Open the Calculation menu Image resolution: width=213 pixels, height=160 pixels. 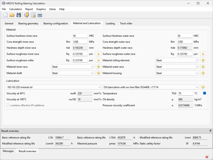15,9
